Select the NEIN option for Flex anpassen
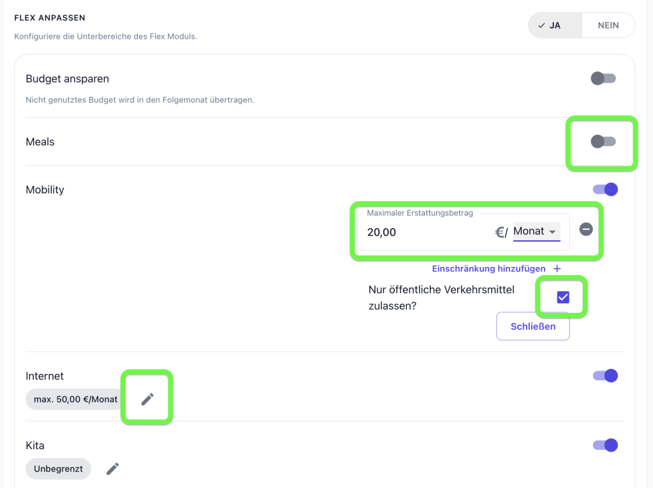This screenshot has height=488, width=653. [608, 25]
